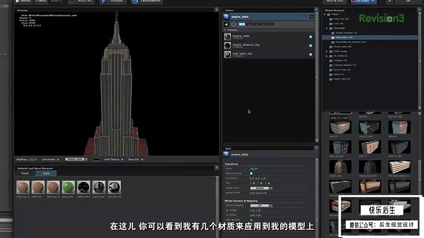Select group 2 button in Scene
This screenshot has width=424, height=238.
tap(249, 24)
